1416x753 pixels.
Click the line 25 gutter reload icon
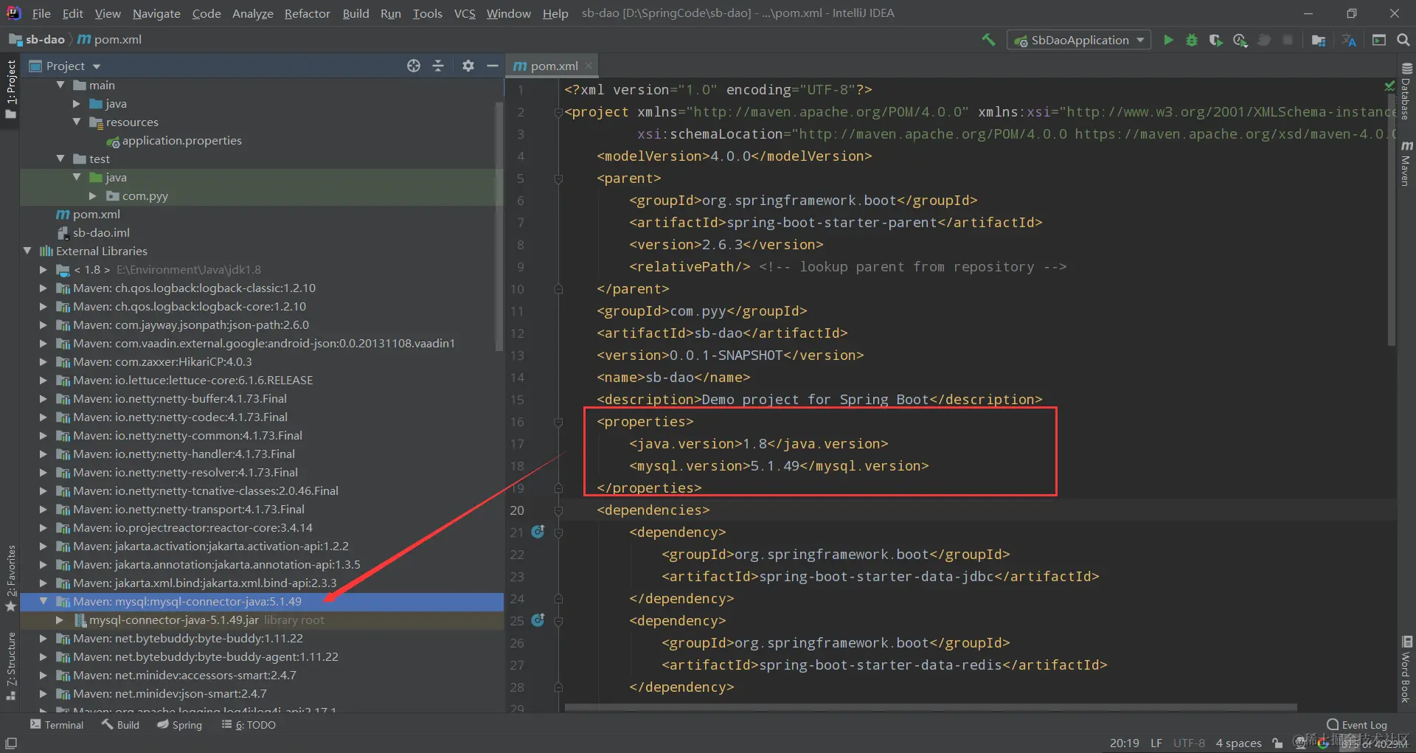tap(538, 620)
